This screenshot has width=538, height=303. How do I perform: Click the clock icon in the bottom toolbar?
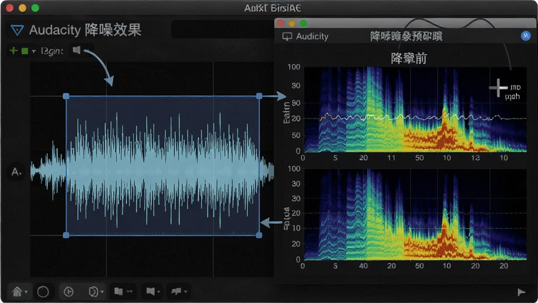tap(69, 292)
